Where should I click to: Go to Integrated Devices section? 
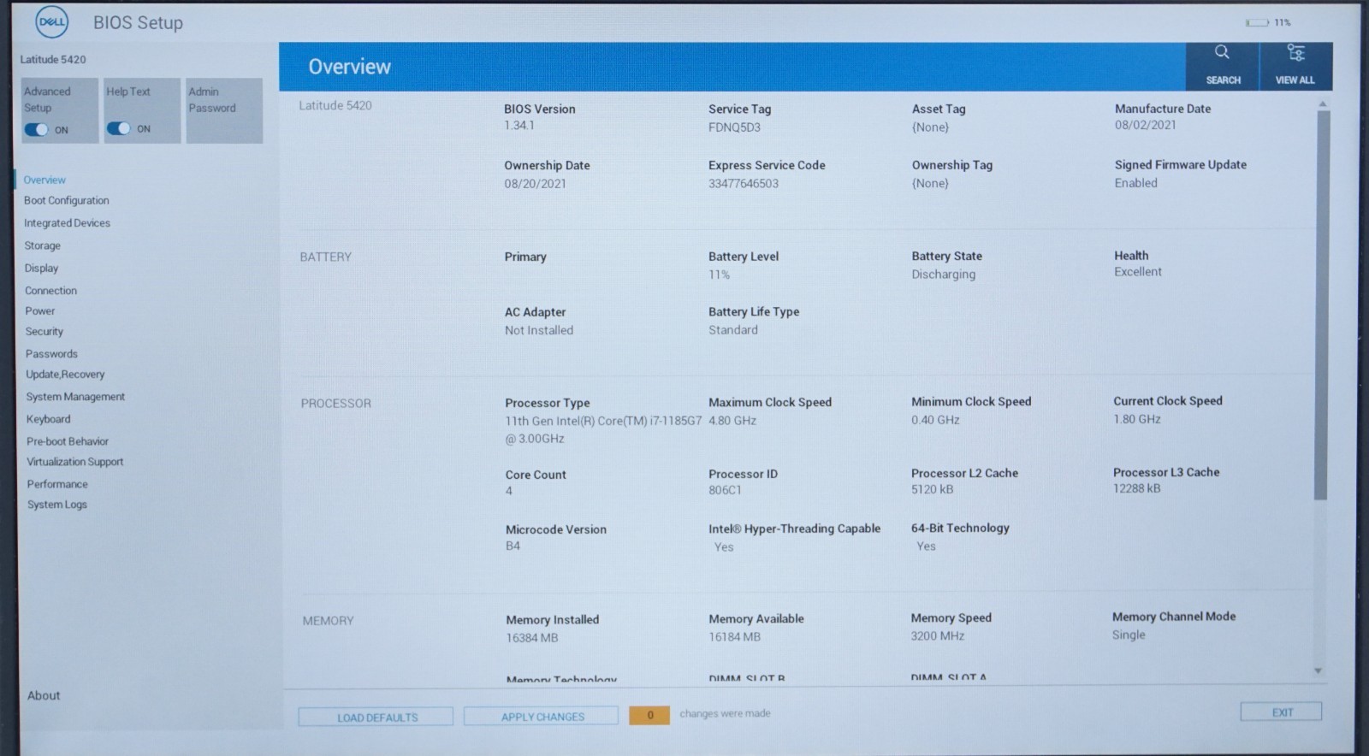(x=68, y=223)
